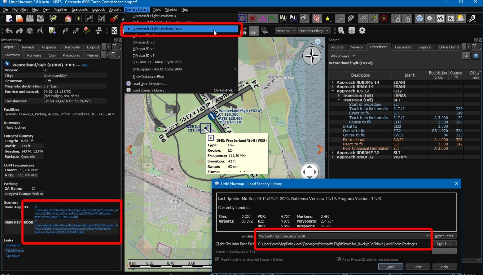Enable Read Prepar3D add-on.xml packages
Image resolution: width=483 pixels, height=275 pixels.
click(x=338, y=259)
